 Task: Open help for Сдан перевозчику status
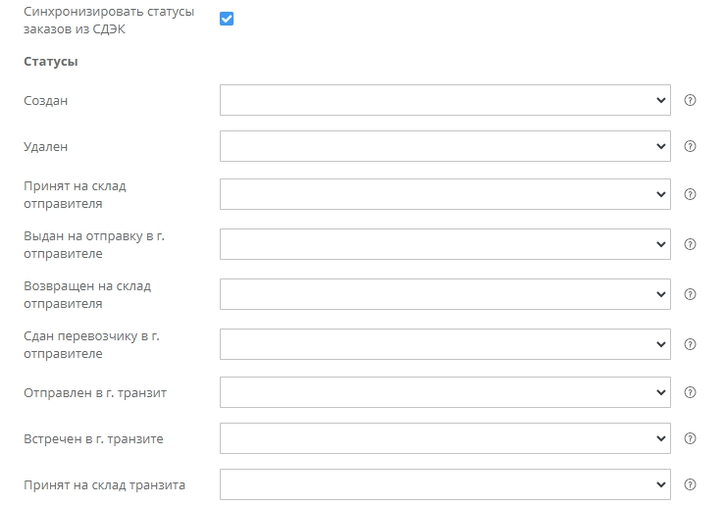click(x=690, y=344)
